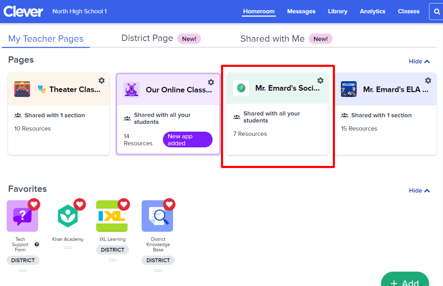Open the Khan Academy app icon

(68, 216)
